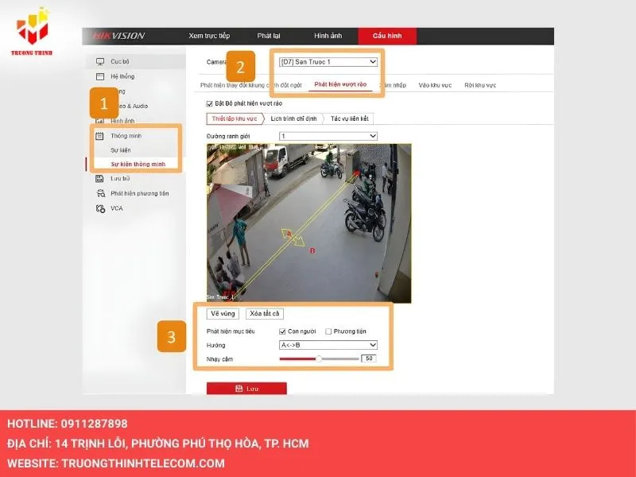
Task: Click the sensitivity value input field
Action: [x=368, y=359]
